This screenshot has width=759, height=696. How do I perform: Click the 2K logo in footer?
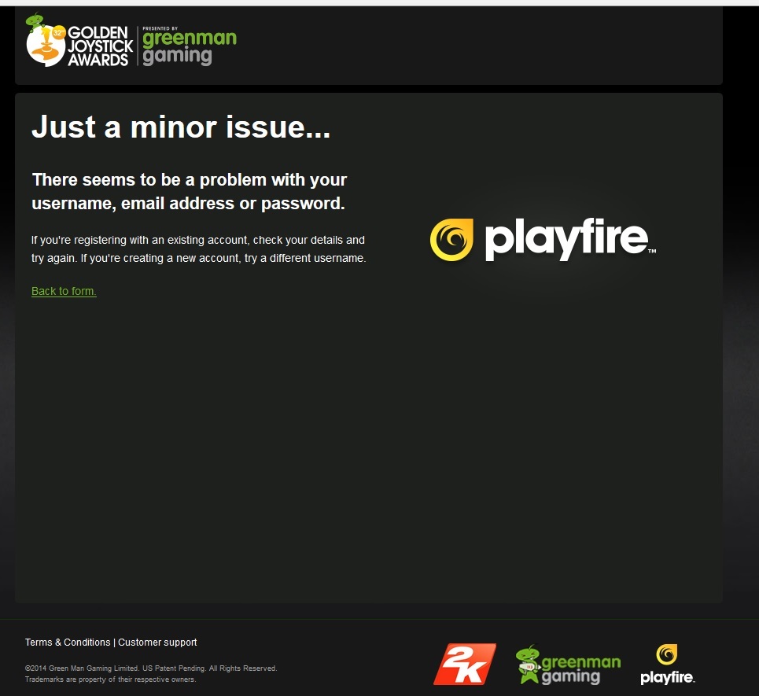pos(465,664)
